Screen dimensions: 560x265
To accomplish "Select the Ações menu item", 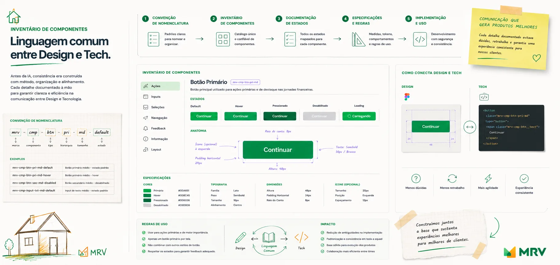I will [160, 86].
